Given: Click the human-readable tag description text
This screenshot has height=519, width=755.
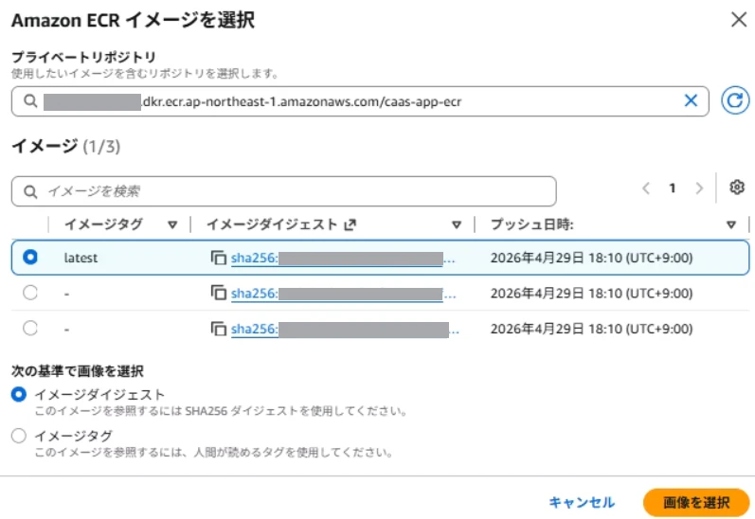Looking at the screenshot, I should click(214, 453).
